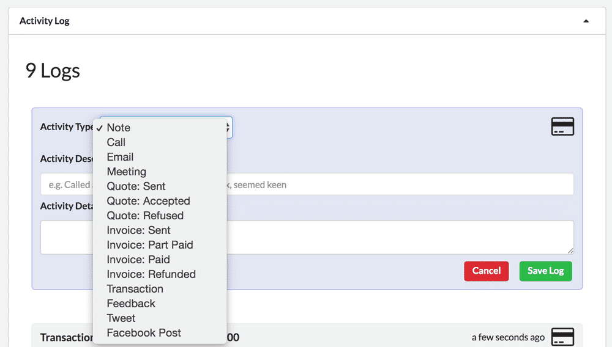Screen dimensions: 612x347
Task: Click inside the Activity Details textarea
Action: click(307, 237)
